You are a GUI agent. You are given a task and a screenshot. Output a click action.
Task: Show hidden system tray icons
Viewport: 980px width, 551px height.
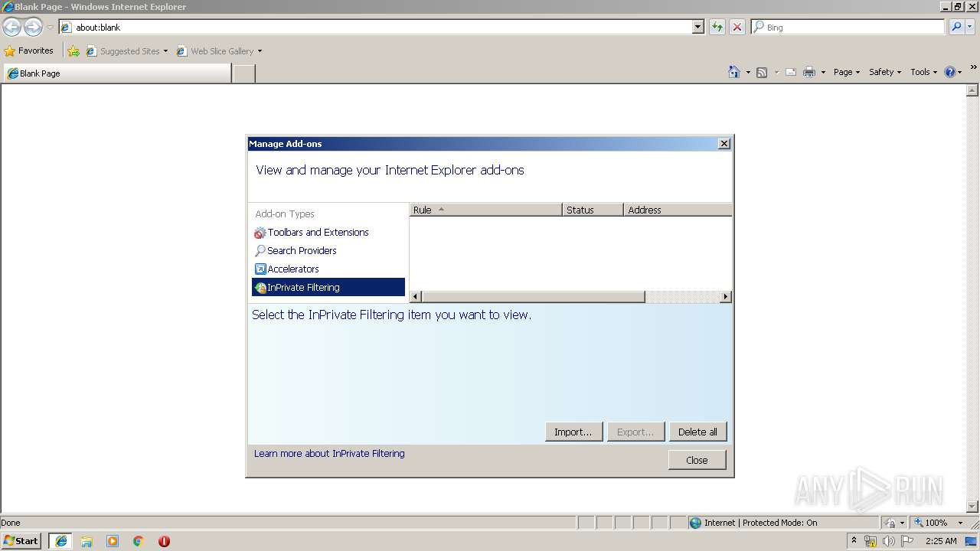tap(854, 540)
